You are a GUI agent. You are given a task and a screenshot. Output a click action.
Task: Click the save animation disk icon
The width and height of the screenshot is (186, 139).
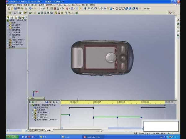tap(46, 102)
